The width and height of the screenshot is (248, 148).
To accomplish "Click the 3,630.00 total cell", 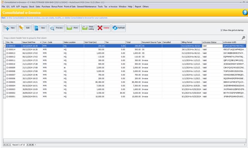I will point(134,93).
